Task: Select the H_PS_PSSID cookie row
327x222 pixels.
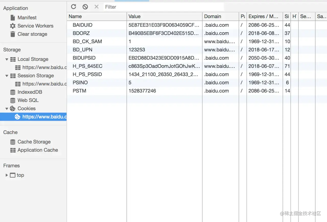Action: 197,74
